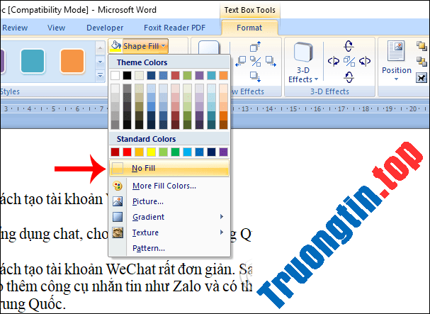
Task: Pick black theme color swatch
Action: (127, 75)
